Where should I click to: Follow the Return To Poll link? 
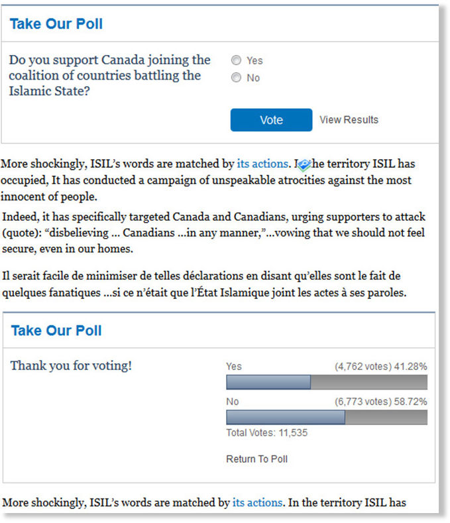pos(256,459)
